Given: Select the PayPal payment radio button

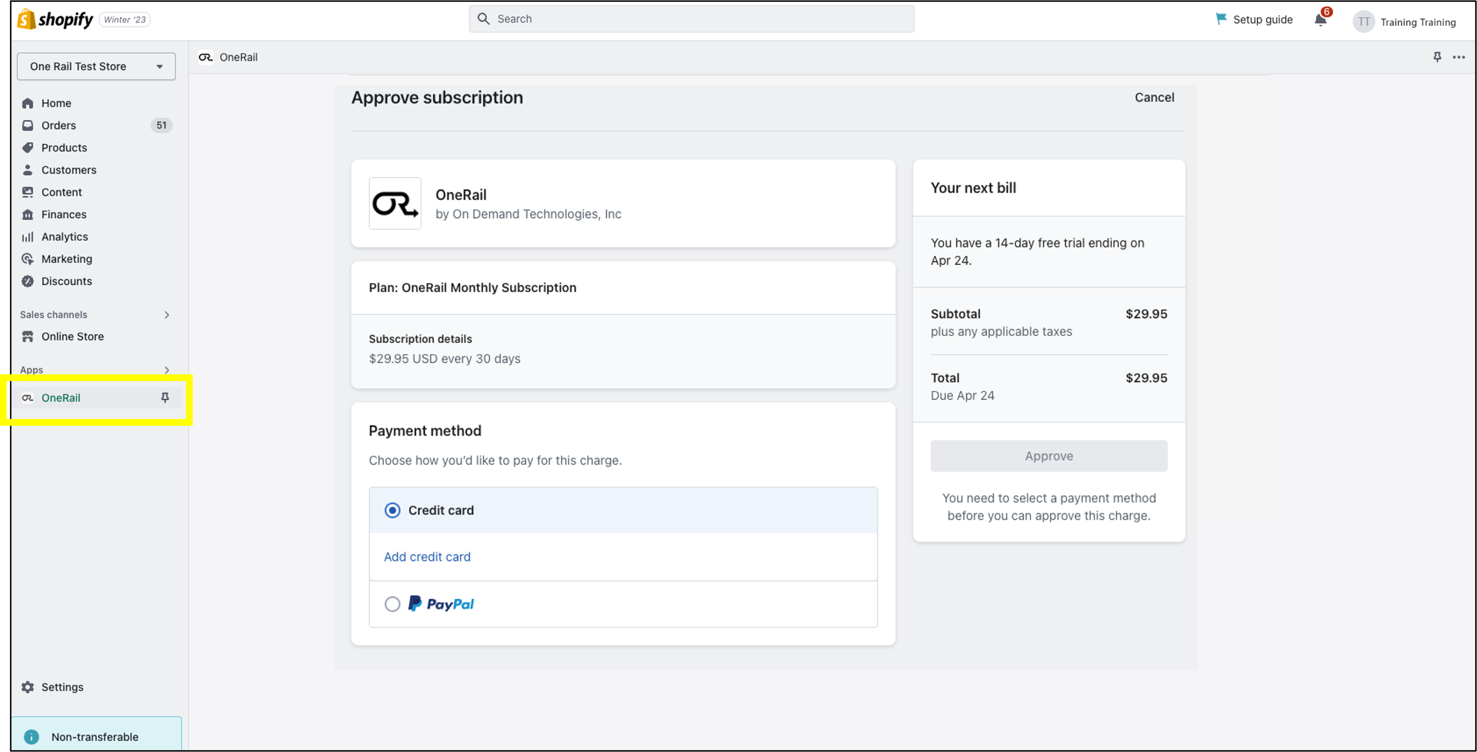Looking at the screenshot, I should pyautogui.click(x=392, y=604).
